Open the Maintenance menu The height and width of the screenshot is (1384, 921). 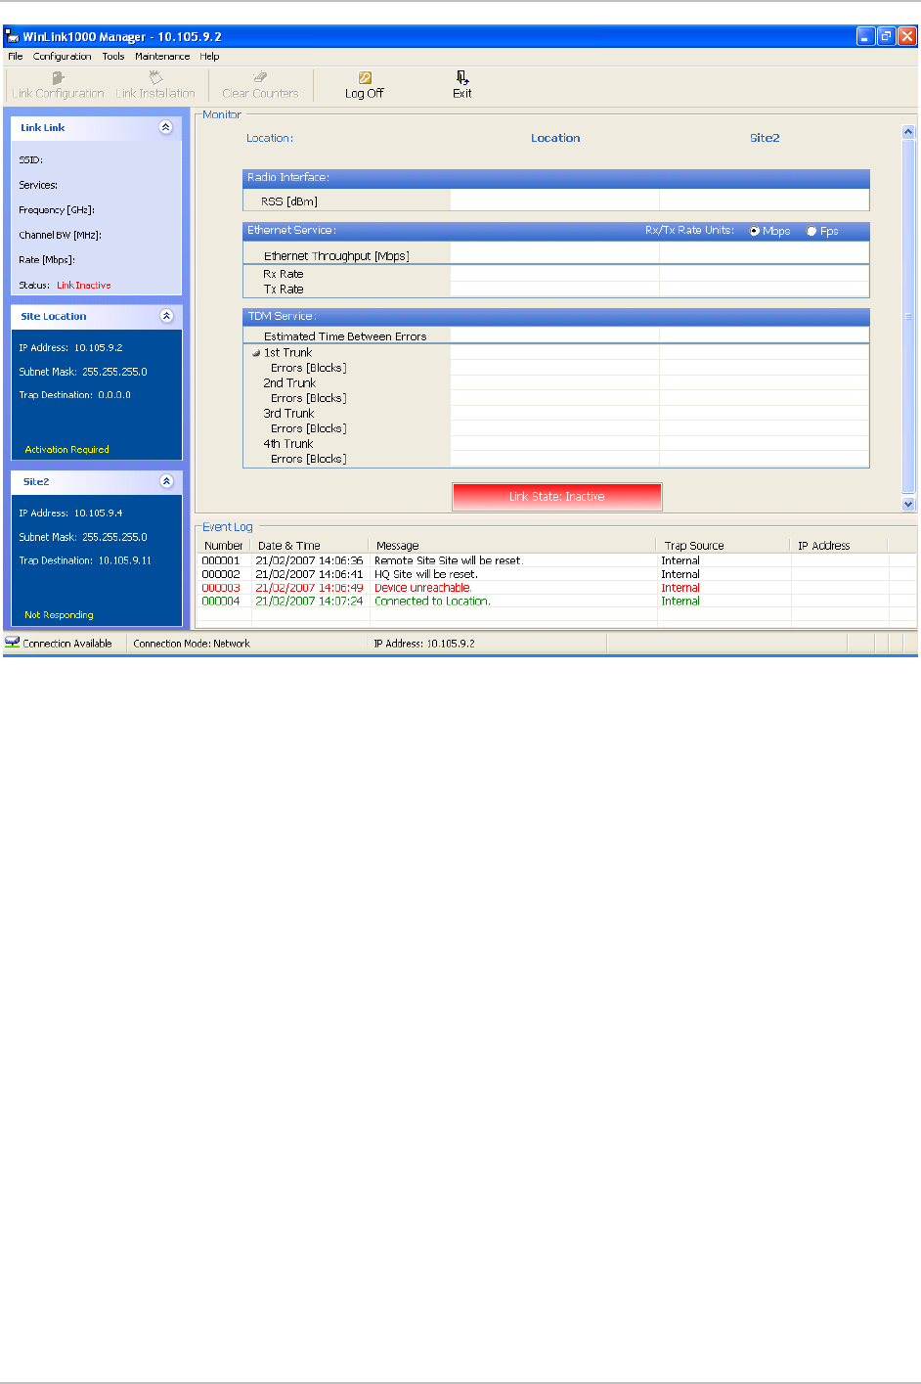(x=162, y=56)
